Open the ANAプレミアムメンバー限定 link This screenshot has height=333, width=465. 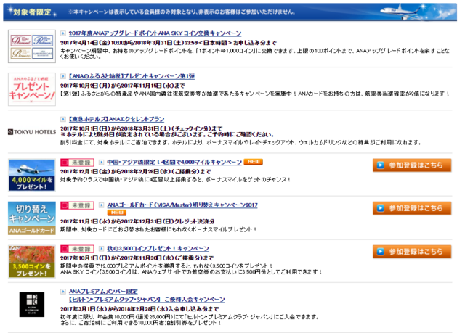(103, 292)
